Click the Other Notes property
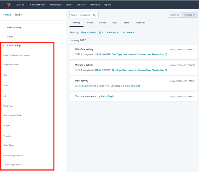The image size is (199, 172). (9, 145)
